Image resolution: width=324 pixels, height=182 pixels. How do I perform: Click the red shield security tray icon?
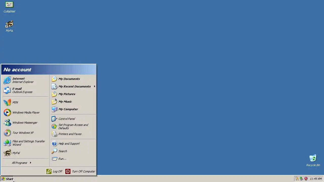[x=306, y=179]
